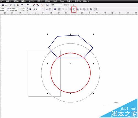Click the lower scale factor 100.0 field
The width and height of the screenshot is (138, 118).
[23, 11]
